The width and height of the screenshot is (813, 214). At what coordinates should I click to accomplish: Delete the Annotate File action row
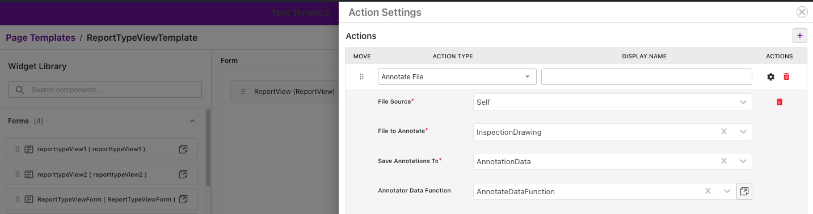tap(786, 76)
